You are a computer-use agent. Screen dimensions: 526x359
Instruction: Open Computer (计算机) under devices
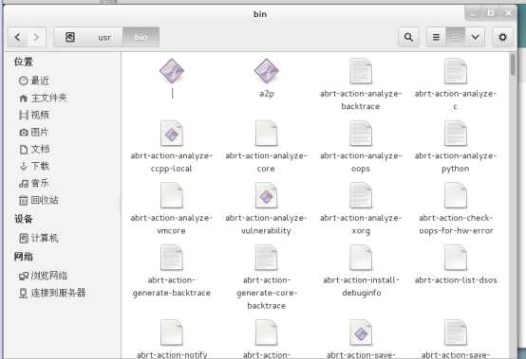coord(39,238)
